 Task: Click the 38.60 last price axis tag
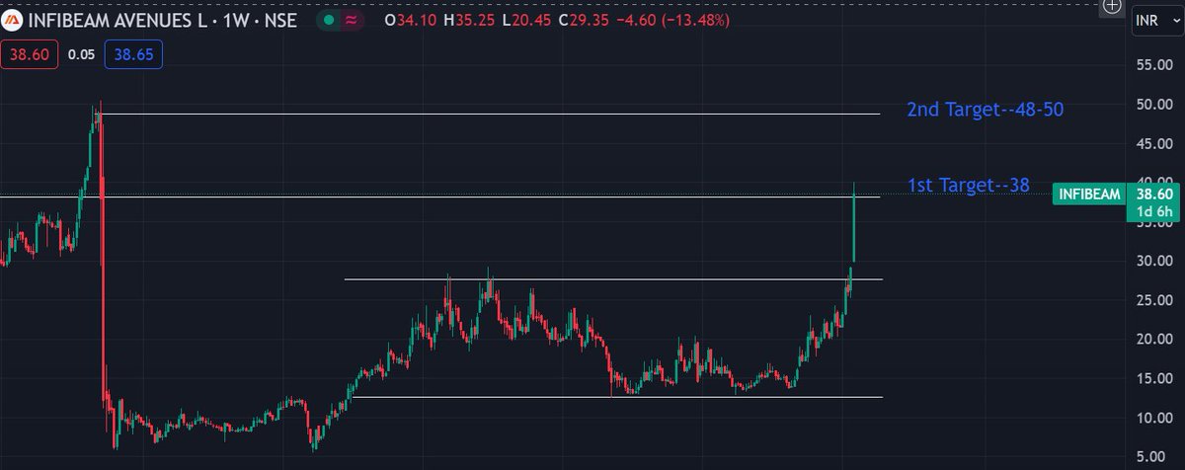1155,196
